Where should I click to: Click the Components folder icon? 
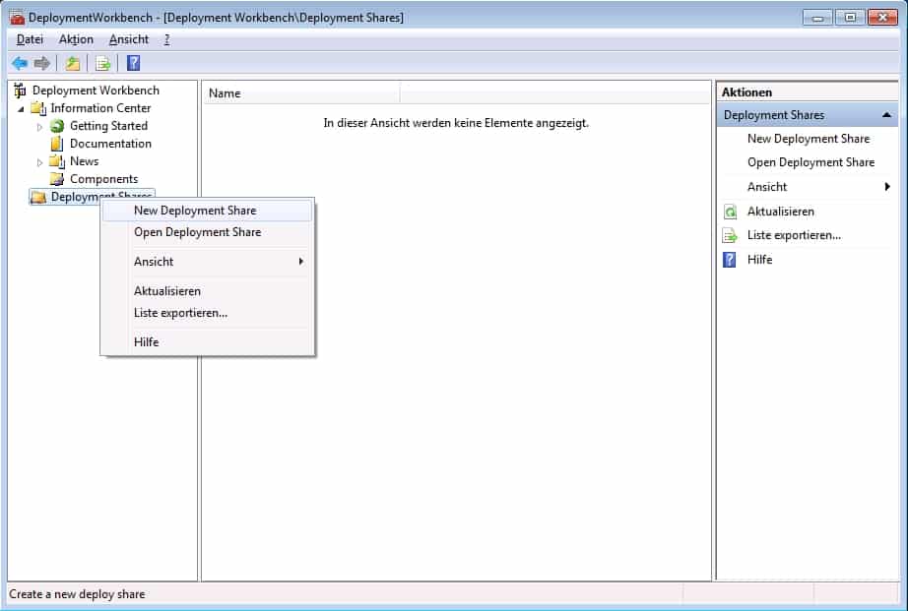[57, 179]
